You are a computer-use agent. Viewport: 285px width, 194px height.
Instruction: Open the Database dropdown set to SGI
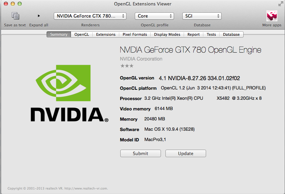[x=202, y=16]
